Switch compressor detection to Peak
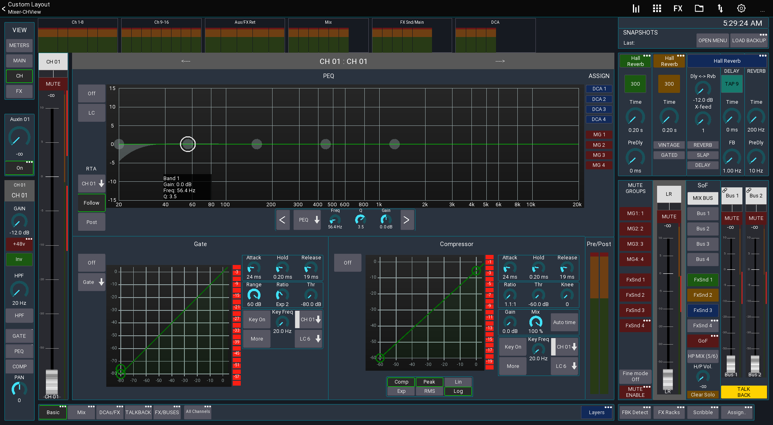 coord(429,382)
